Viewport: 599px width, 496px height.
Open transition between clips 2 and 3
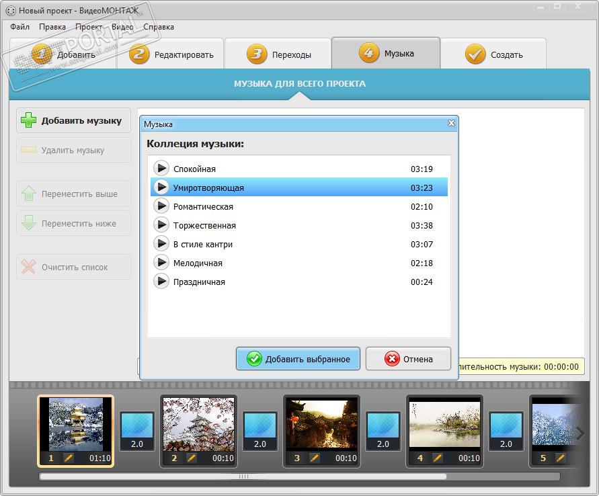pyautogui.click(x=260, y=431)
